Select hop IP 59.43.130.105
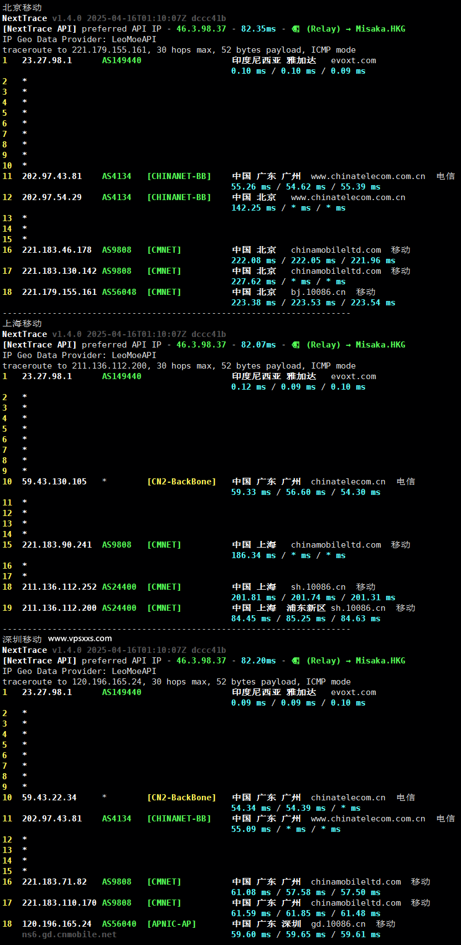 pyautogui.click(x=54, y=482)
